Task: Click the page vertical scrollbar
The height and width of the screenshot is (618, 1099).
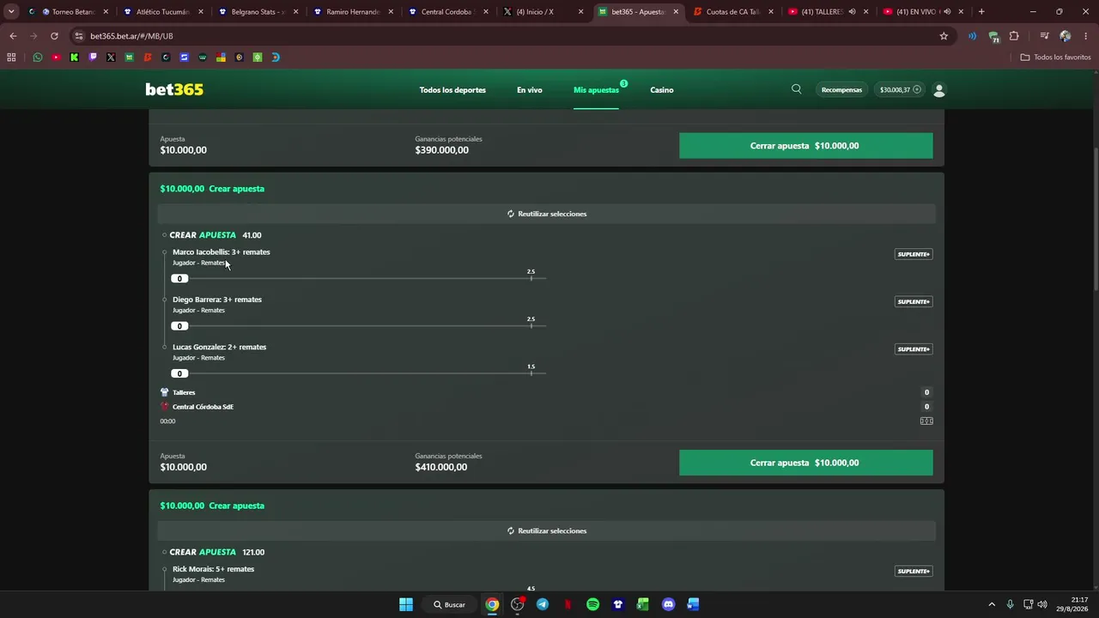Action: point(1095,219)
